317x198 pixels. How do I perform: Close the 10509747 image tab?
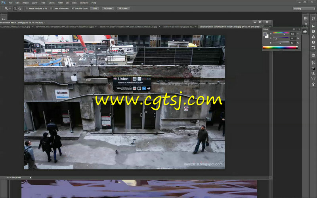click(160, 27)
